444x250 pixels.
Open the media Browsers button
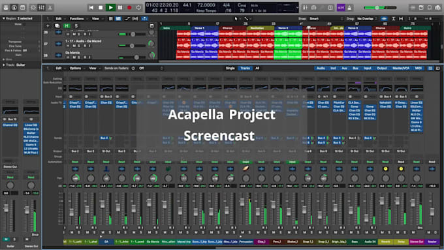[438, 8]
